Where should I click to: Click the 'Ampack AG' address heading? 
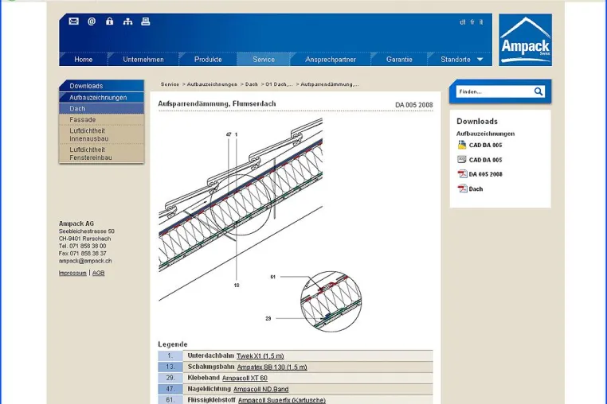pos(76,223)
